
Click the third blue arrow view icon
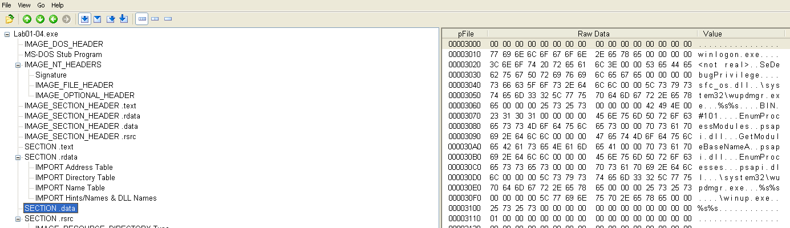pos(111,19)
